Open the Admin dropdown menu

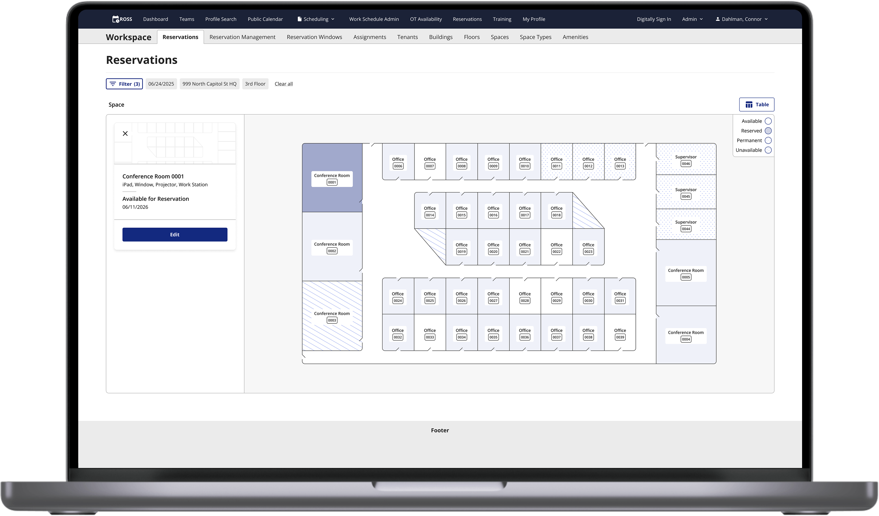point(693,19)
